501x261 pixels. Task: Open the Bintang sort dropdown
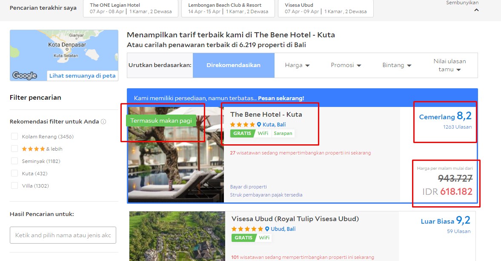pyautogui.click(x=397, y=65)
